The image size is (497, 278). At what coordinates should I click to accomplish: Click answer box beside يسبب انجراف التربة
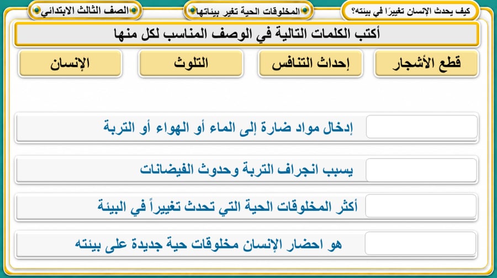(421, 170)
